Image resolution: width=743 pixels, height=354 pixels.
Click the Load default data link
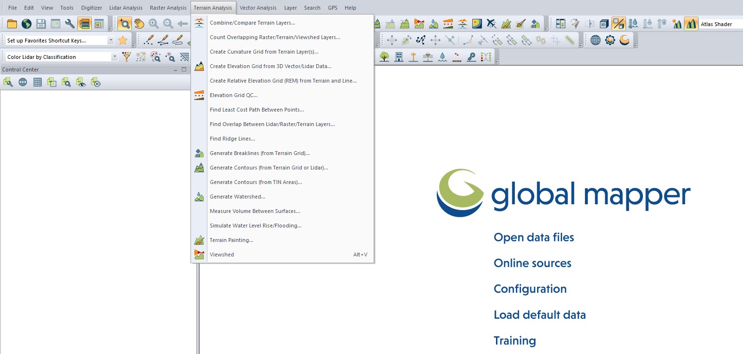coord(539,315)
